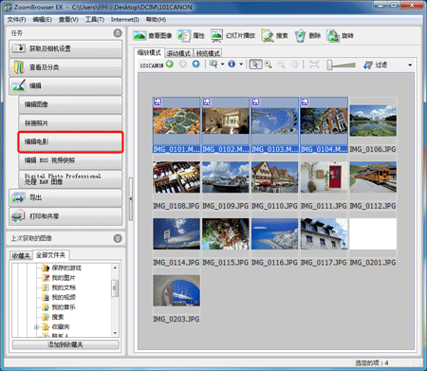Expand the 上次获取的图像 panel chevron

click(118, 238)
